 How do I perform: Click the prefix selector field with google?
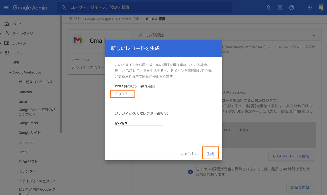coord(139,122)
